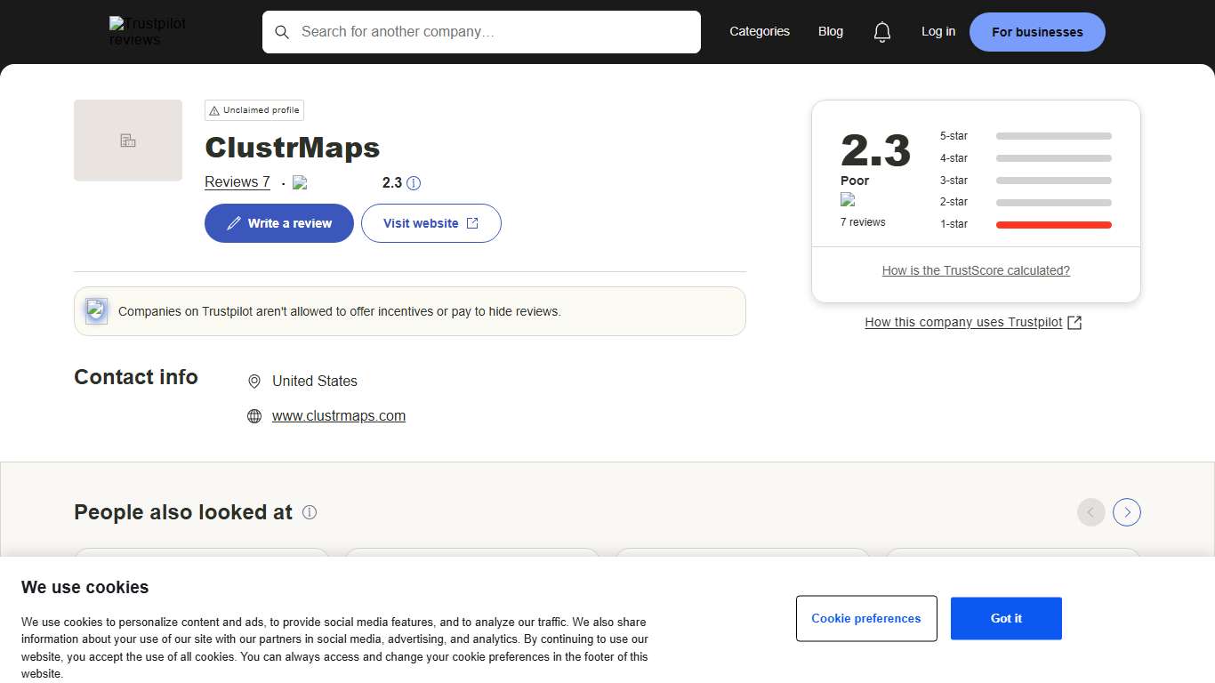Screen dimensions: 1215x683
Task: Open the Categories menu
Action: click(x=759, y=31)
